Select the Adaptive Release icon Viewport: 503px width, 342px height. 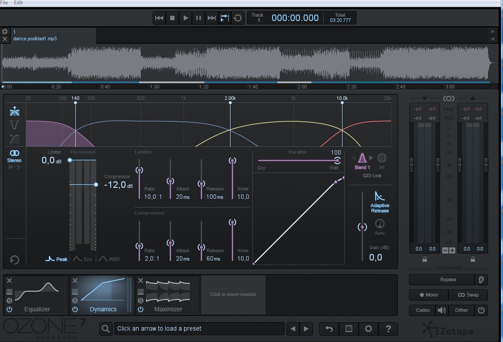[380, 196]
